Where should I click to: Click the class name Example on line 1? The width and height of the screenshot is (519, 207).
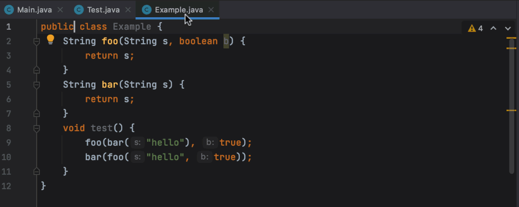[132, 27]
